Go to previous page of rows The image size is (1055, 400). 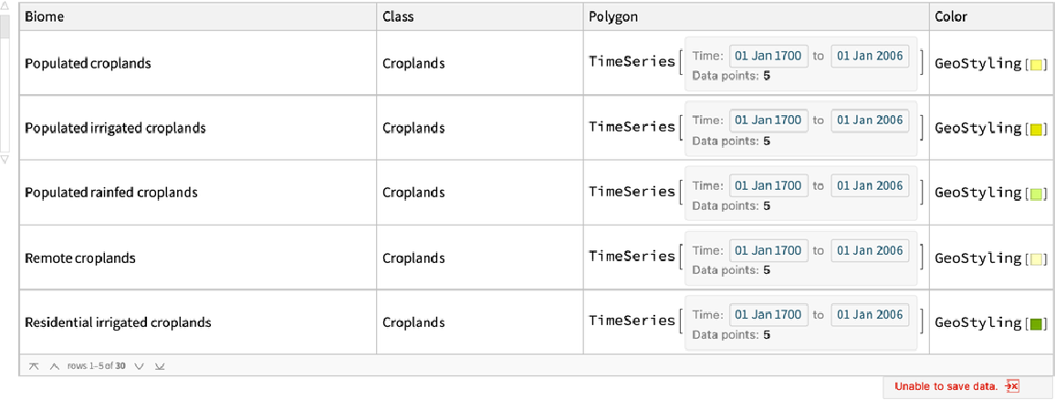pos(54,366)
